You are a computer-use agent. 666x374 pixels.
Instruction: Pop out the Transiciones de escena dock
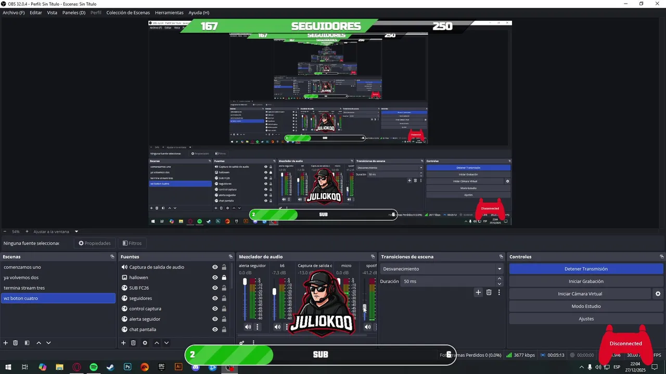pos(501,257)
